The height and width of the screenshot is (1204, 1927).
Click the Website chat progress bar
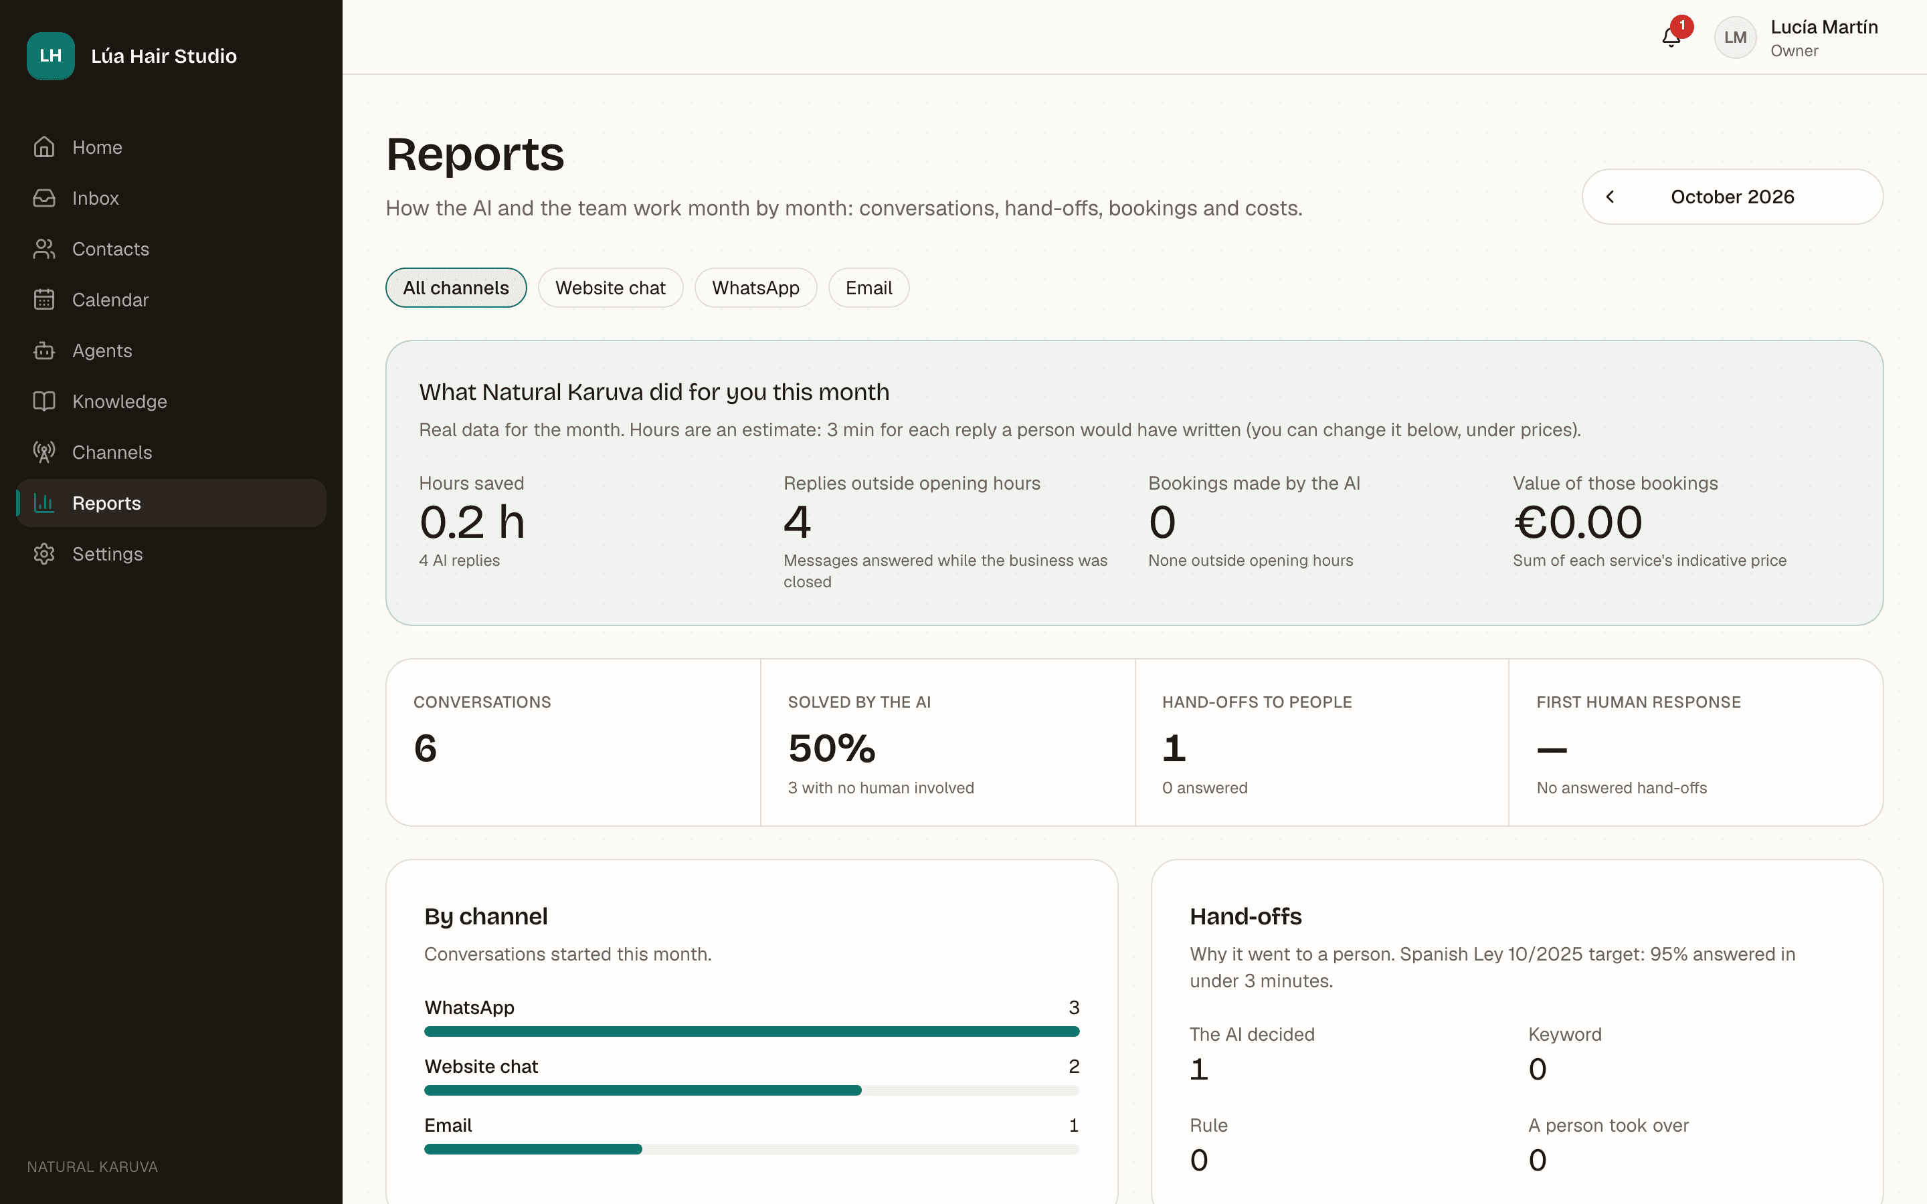pos(751,1090)
